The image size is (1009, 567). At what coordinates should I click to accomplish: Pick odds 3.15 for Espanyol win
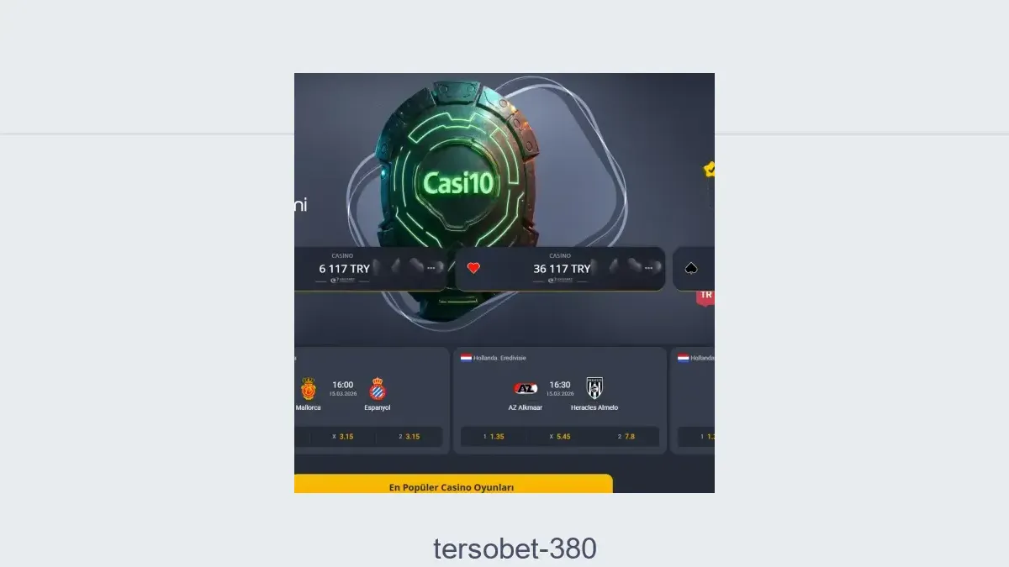coord(409,437)
